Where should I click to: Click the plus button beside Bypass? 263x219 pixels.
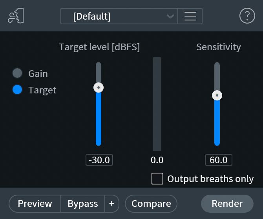[x=111, y=203]
